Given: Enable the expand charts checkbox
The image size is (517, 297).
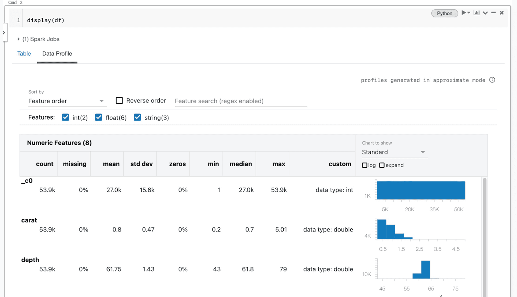Looking at the screenshot, I should (x=382, y=165).
